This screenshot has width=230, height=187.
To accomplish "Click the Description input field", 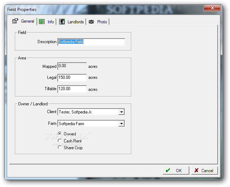I will [91, 42].
